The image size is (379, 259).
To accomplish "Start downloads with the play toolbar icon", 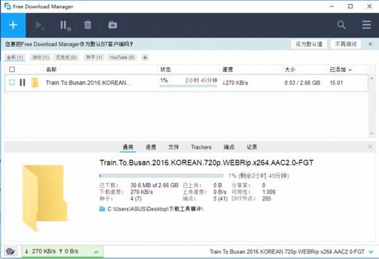I will click(40, 25).
